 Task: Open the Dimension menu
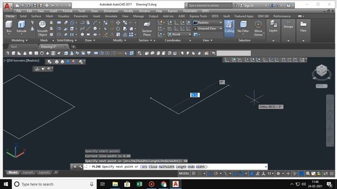(x=111, y=11)
